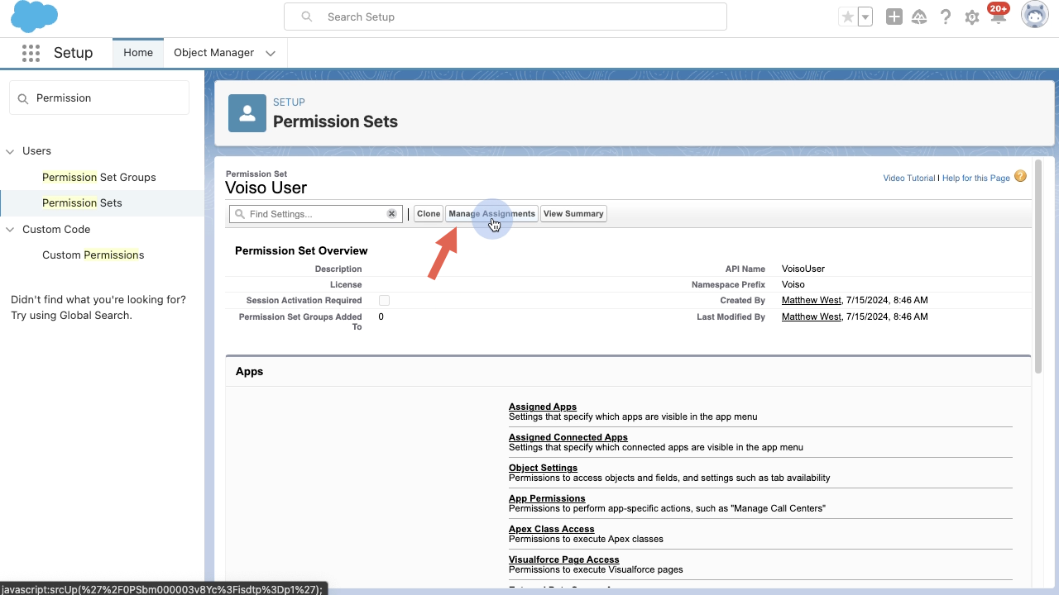Toggle the Session Activation Required checkbox
The image size is (1059, 595).
click(x=384, y=301)
